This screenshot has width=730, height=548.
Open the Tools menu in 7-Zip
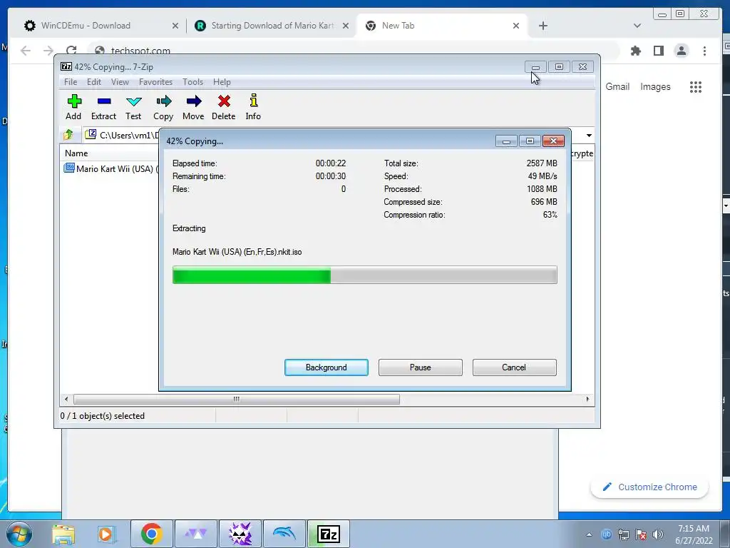(192, 82)
